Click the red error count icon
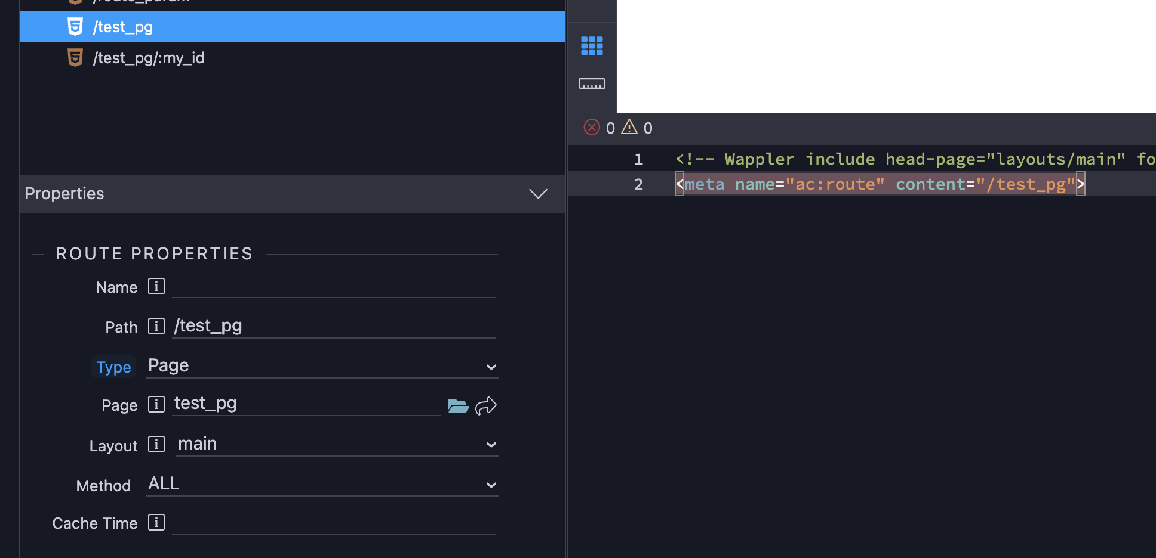Viewport: 1156px width, 558px height. coord(592,128)
